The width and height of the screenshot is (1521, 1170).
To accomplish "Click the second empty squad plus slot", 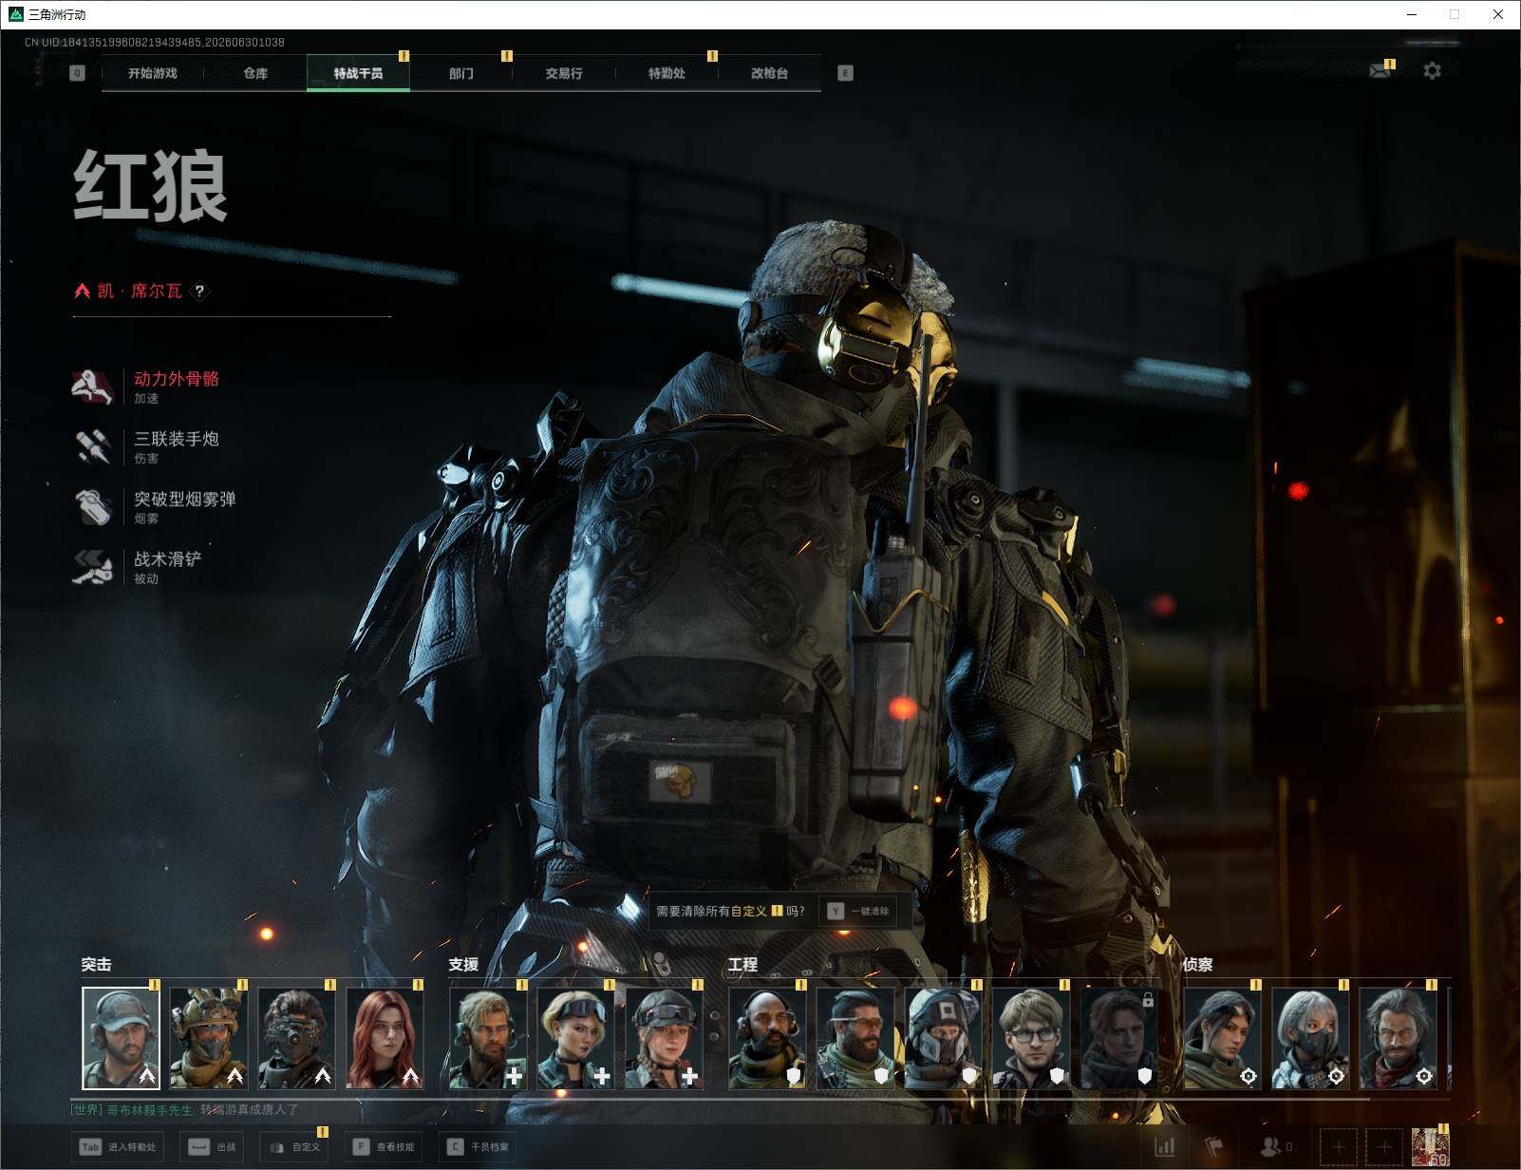I will [x=1384, y=1147].
